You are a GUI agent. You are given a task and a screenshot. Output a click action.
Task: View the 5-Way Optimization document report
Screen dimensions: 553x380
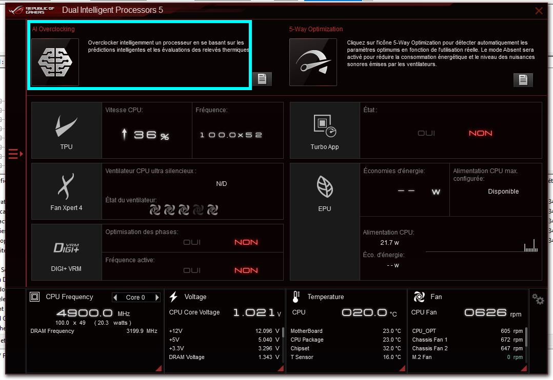[523, 80]
